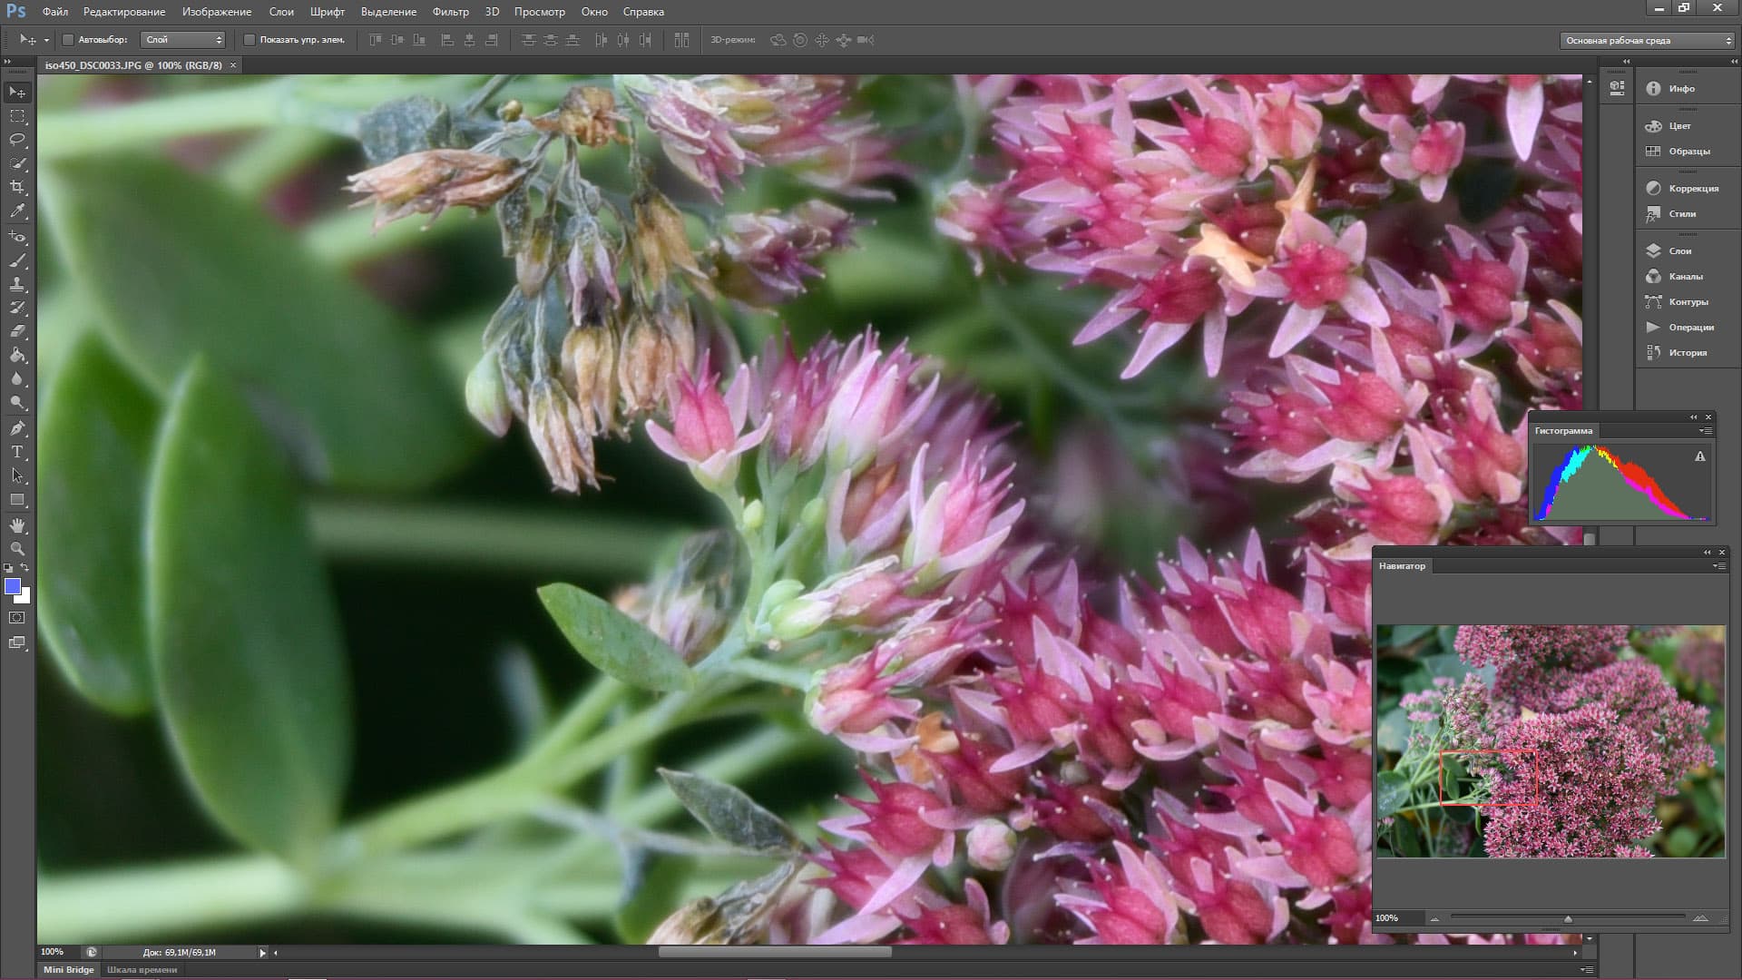Select the Horizontal Type tool
This screenshot has width=1742, height=980.
click(x=17, y=452)
